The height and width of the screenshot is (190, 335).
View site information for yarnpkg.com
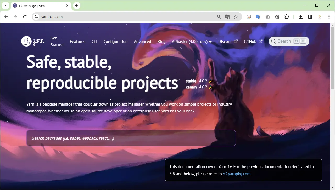pyautogui.click(x=36, y=17)
